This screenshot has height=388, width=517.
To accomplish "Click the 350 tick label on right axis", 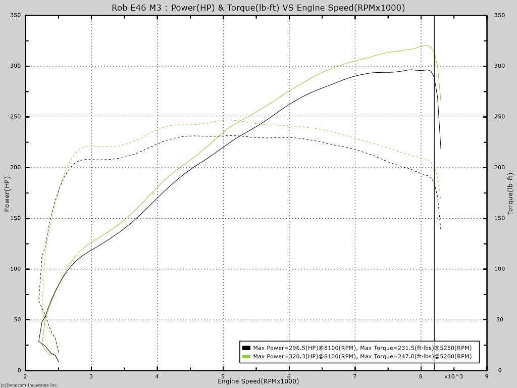I will (500, 16).
